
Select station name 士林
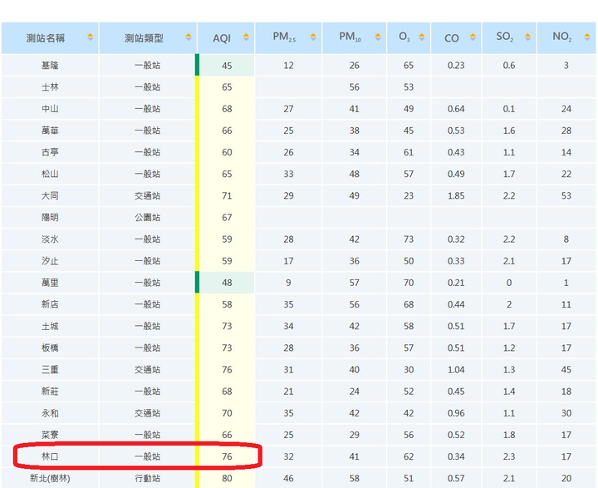point(50,87)
